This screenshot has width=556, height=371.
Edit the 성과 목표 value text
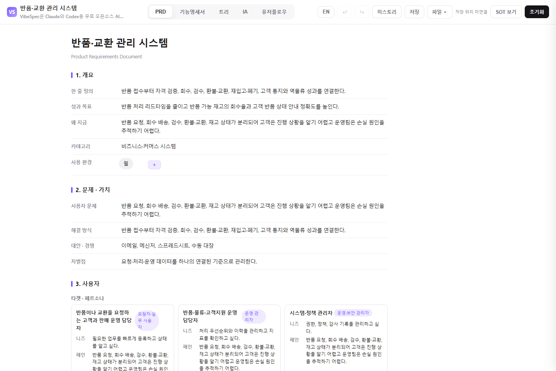[230, 107]
